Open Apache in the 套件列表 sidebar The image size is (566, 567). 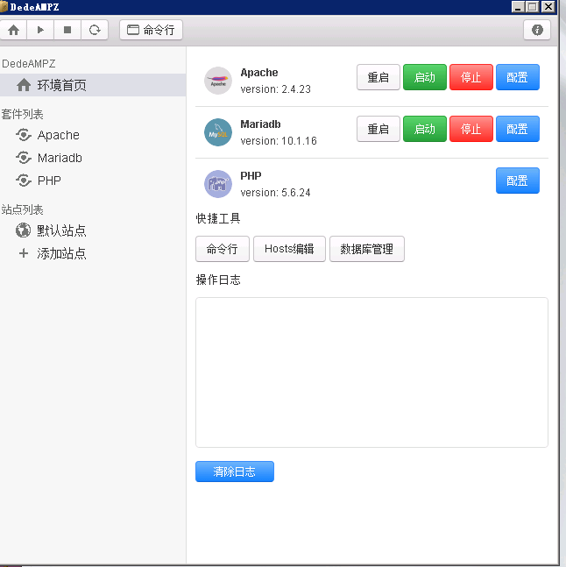58,135
